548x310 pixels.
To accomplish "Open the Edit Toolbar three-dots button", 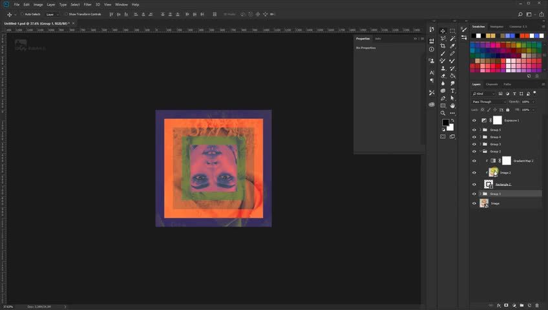I will click(x=452, y=113).
